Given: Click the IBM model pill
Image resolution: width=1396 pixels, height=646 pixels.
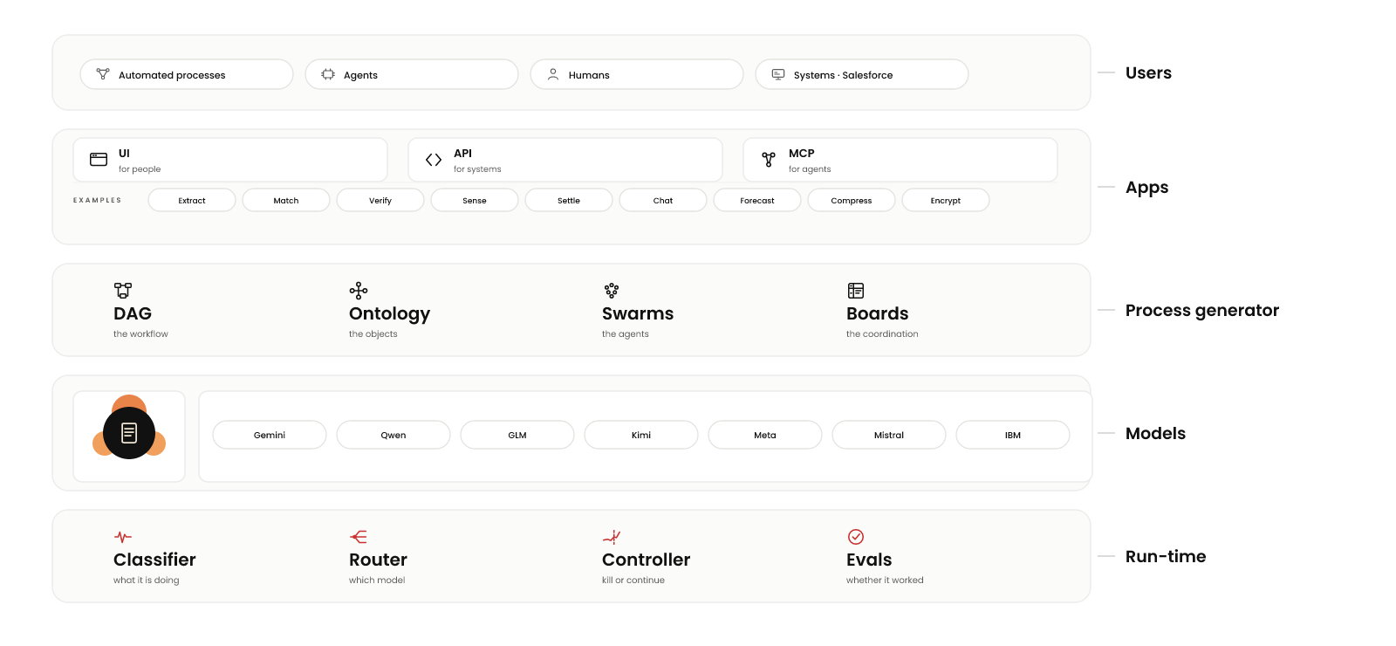Looking at the screenshot, I should (1013, 435).
